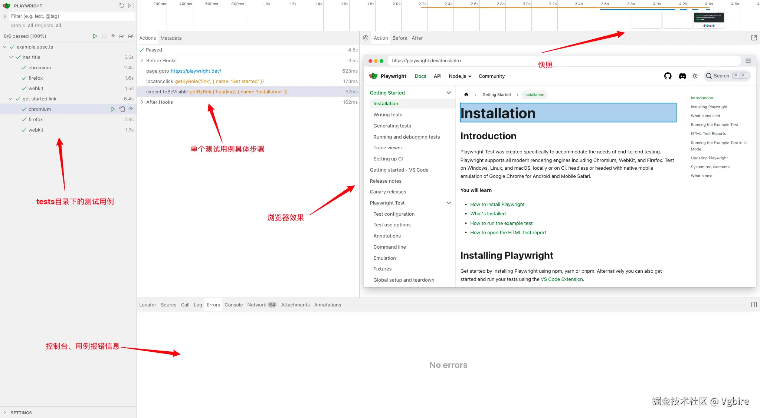Click the stop tests square icon
Viewport: 760px width, 418px height.
pos(104,36)
